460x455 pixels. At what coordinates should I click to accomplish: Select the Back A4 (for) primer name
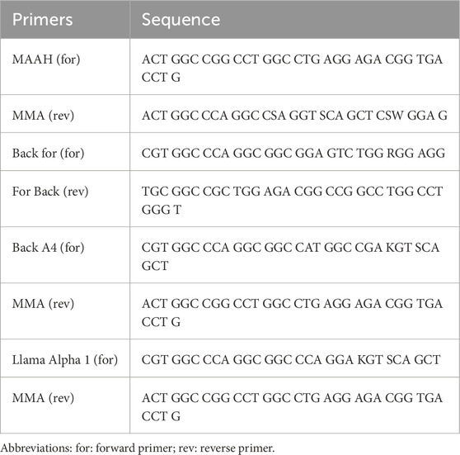pyautogui.click(x=48, y=248)
